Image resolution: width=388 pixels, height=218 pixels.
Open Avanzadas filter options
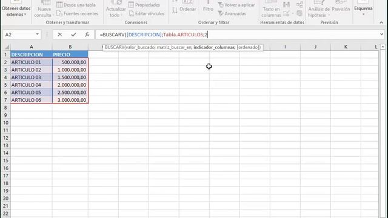[235, 13]
